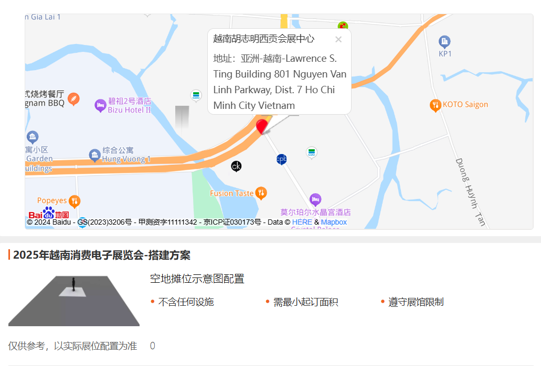Open the empty booth layout thumbnail
The image size is (541, 366).
74,301
